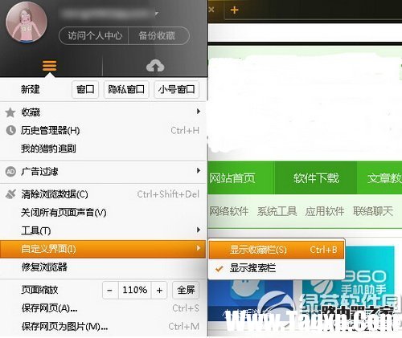The image size is (402, 338).
Task: Expand the 收藏 submenu arrow
Action: (199, 111)
